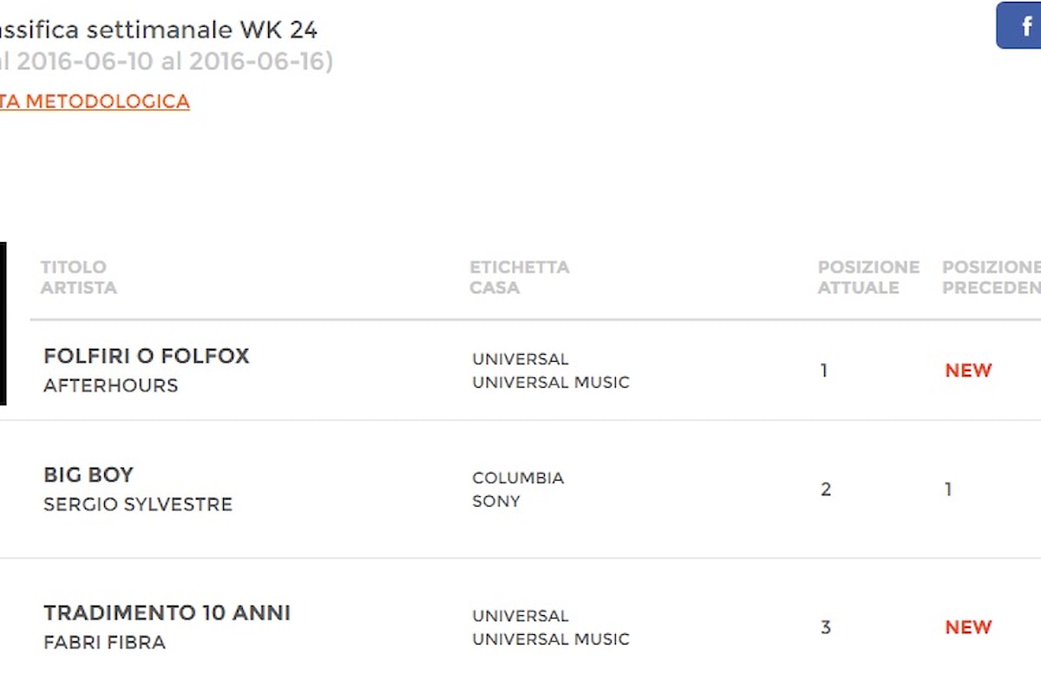Click the Facebook share icon
Image resolution: width=1041 pixels, height=694 pixels.
pos(1019,25)
